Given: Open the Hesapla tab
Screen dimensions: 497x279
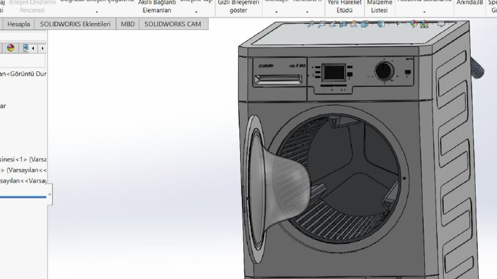Looking at the screenshot, I should pyautogui.click(x=19, y=24).
